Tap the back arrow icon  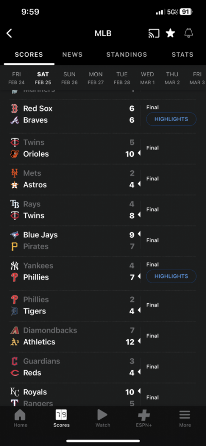(x=9, y=34)
